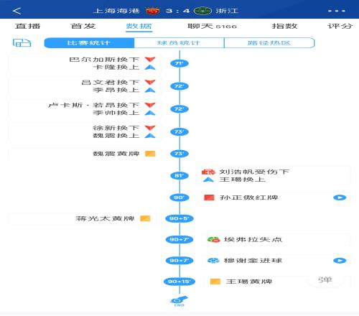This screenshot has width=359, height=316.
Task: Click the 90+7' marker beside 穆谢奎进球
Action: [x=179, y=261]
